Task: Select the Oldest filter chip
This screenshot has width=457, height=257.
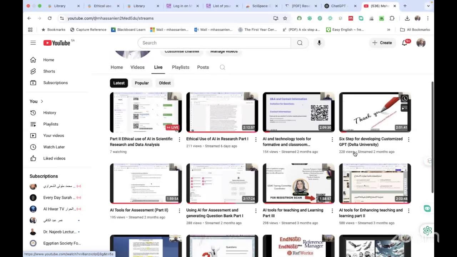Action: [x=165, y=83]
